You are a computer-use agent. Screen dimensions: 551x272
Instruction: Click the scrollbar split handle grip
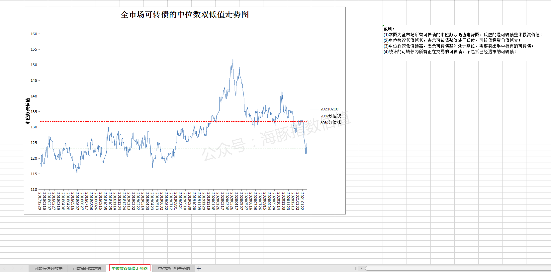coord(356,268)
